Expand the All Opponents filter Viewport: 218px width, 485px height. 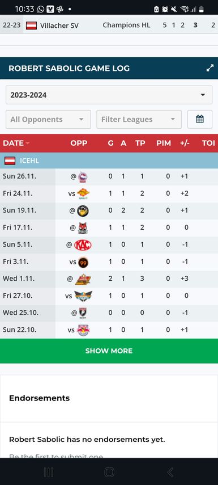coord(48,119)
